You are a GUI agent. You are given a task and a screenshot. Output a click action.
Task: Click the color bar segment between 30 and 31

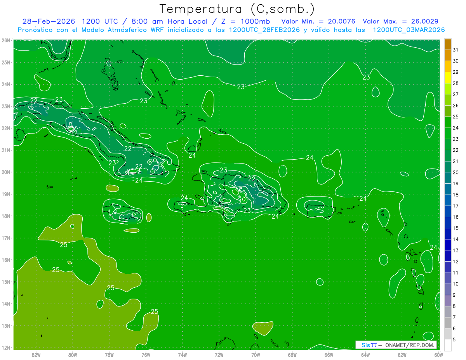[448, 56]
